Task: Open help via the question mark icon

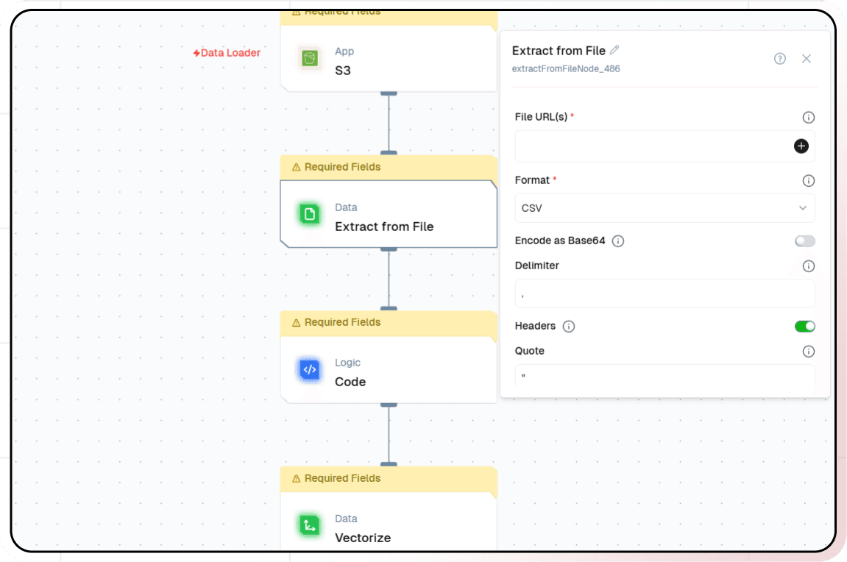Action: (780, 59)
